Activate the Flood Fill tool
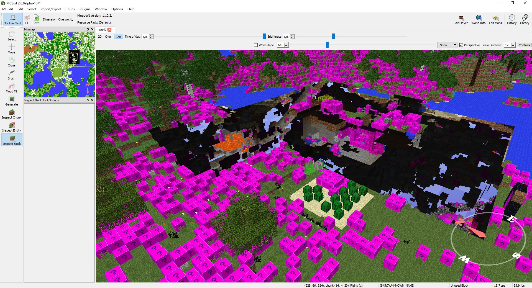This screenshot has width=532, height=288. 12,88
